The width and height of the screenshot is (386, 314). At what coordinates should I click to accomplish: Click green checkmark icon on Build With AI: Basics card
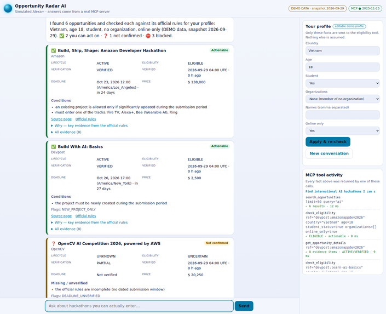pyautogui.click(x=54, y=147)
